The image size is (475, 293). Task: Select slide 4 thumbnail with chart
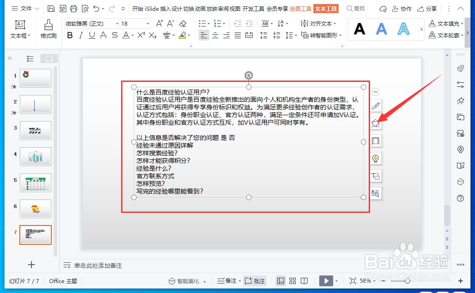tap(36, 157)
